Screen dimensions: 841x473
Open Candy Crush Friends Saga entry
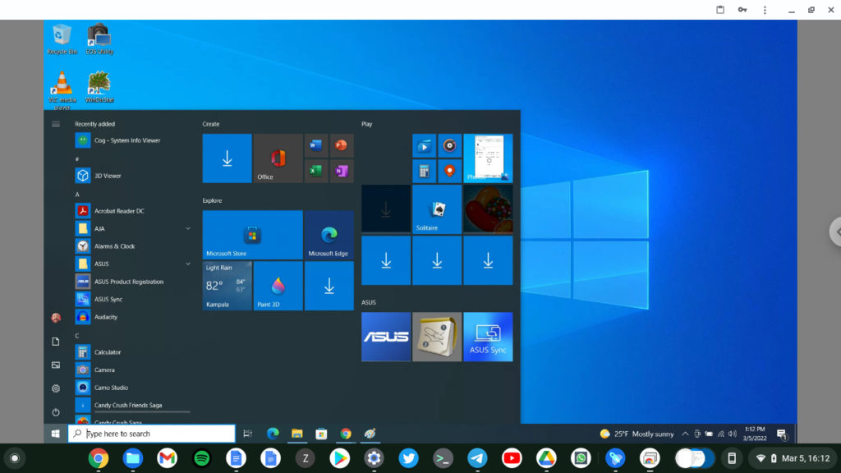(x=132, y=406)
